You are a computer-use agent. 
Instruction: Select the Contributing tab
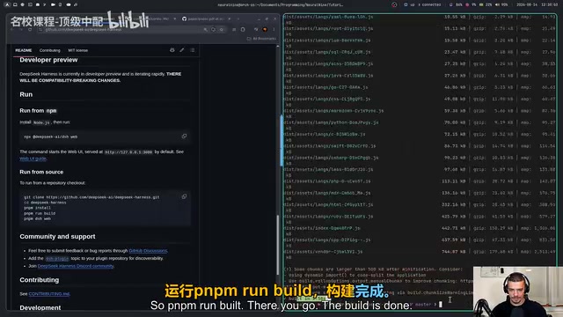pos(50,50)
